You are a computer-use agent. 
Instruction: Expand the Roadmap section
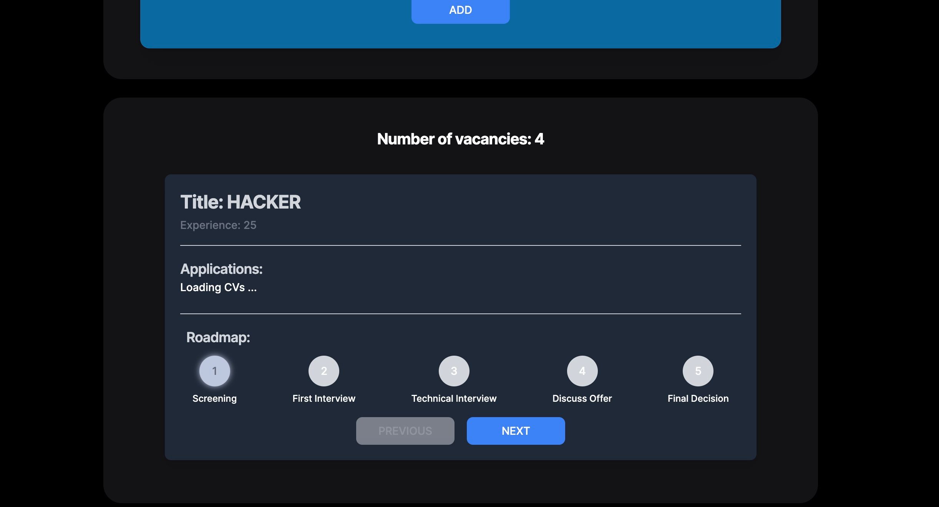point(218,337)
